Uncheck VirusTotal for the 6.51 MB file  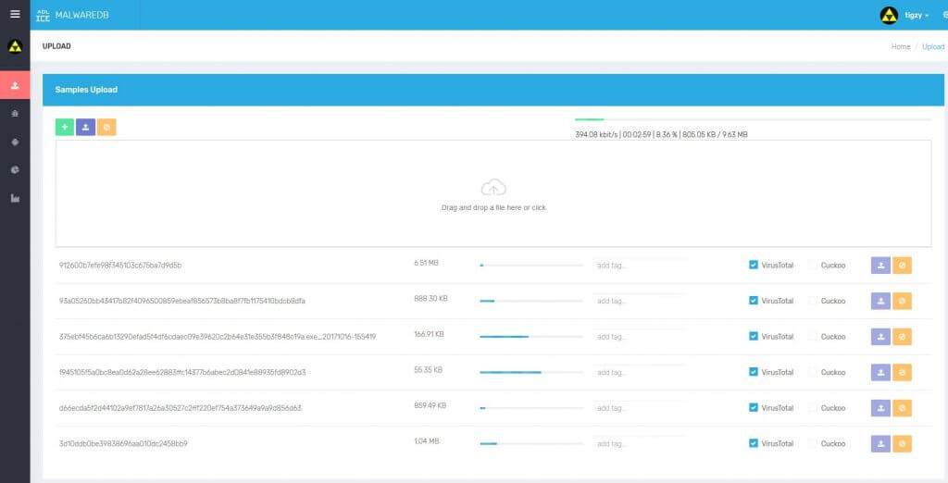point(754,266)
